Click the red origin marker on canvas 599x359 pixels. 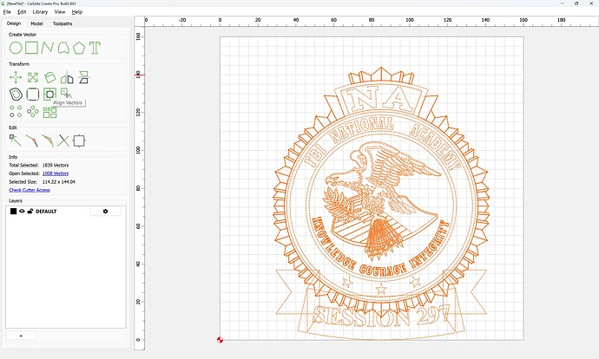pyautogui.click(x=220, y=340)
